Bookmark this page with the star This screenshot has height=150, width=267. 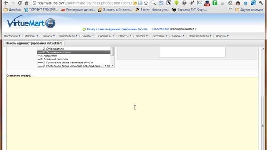[146, 3]
